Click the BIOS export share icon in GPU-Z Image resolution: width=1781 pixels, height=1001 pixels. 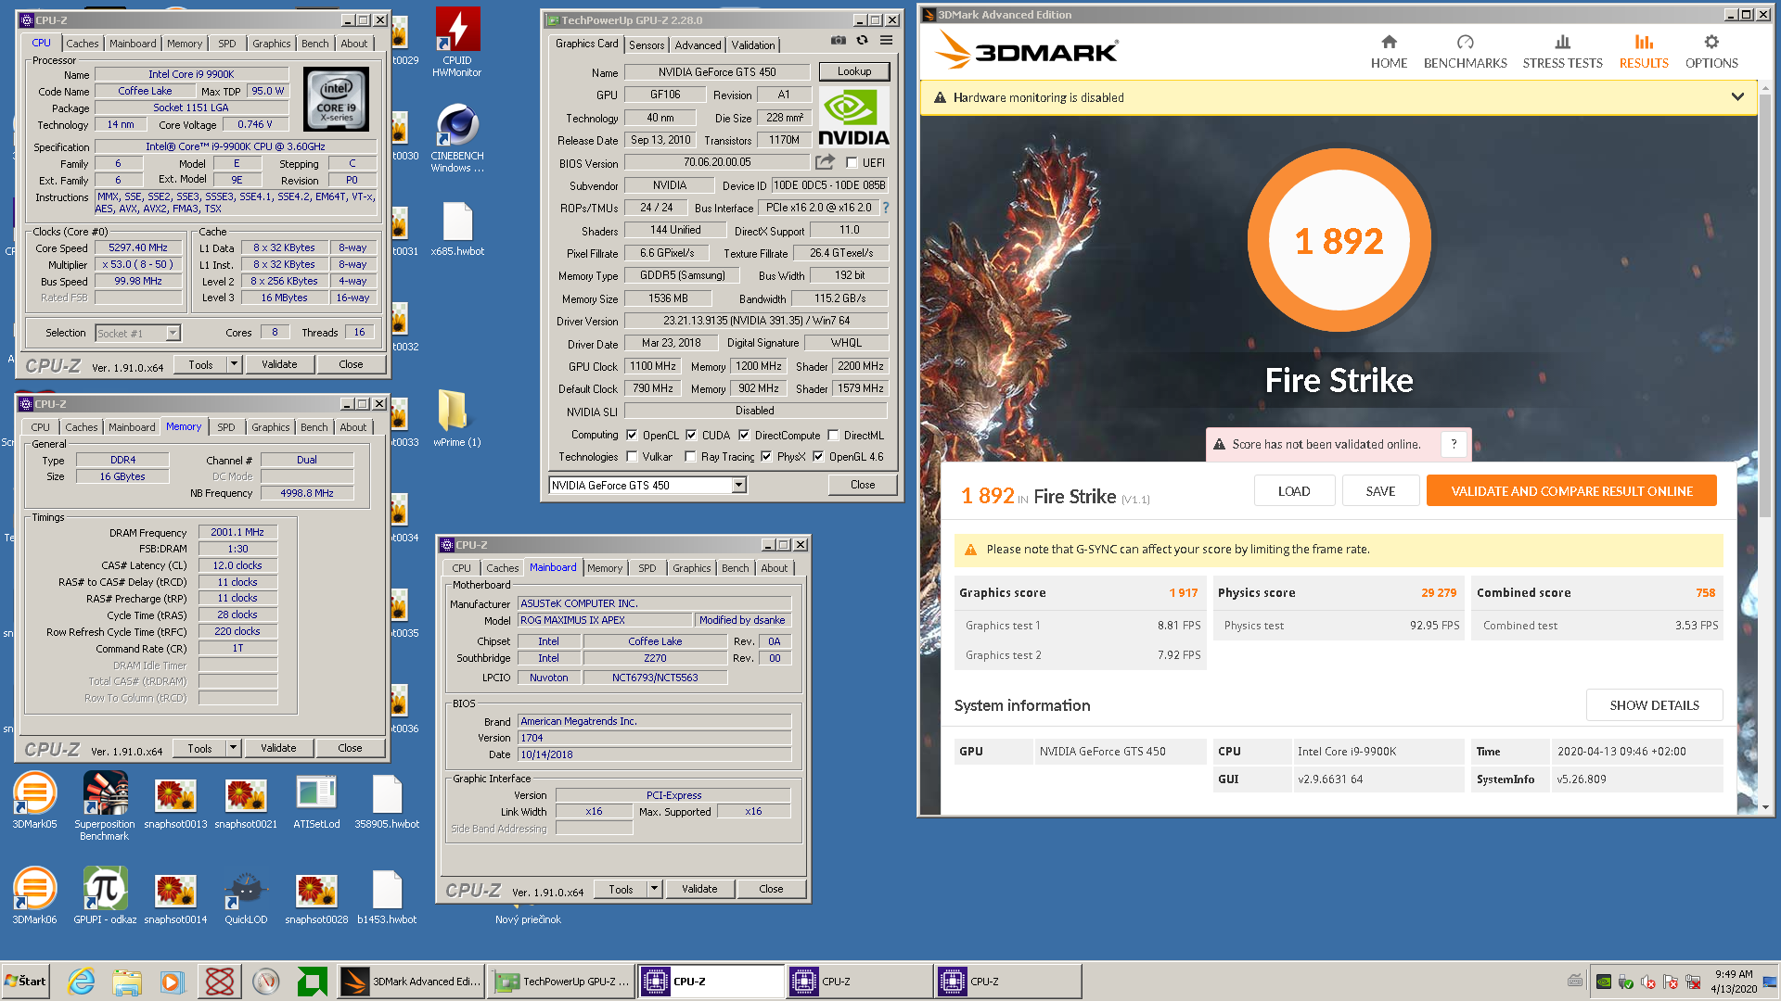click(x=825, y=162)
